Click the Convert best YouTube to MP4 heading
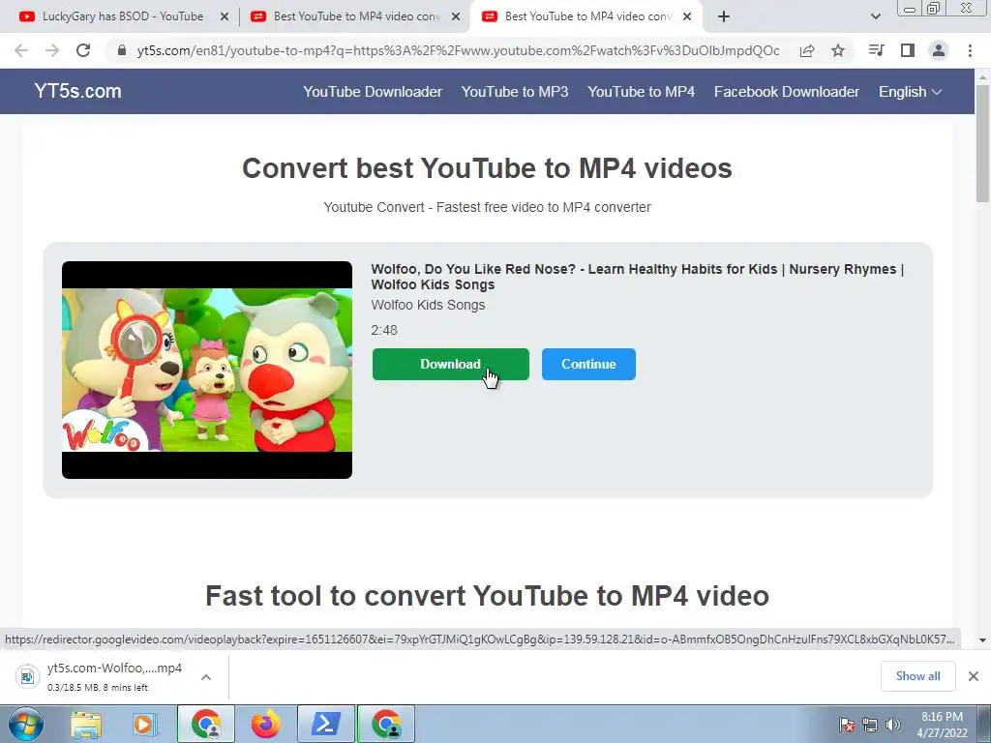This screenshot has width=991, height=743. [487, 168]
